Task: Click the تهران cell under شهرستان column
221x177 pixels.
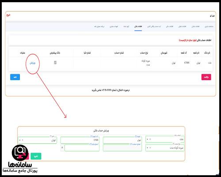Action: click(174, 63)
